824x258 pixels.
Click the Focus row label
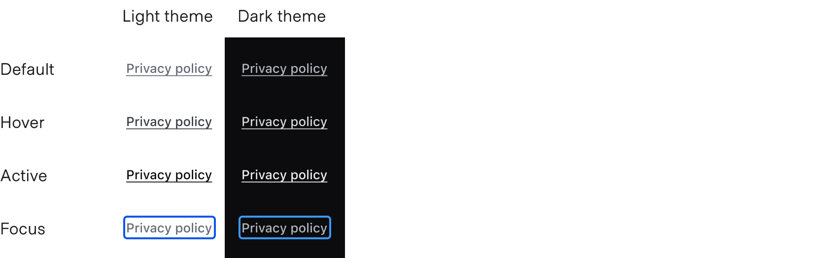pos(23,229)
